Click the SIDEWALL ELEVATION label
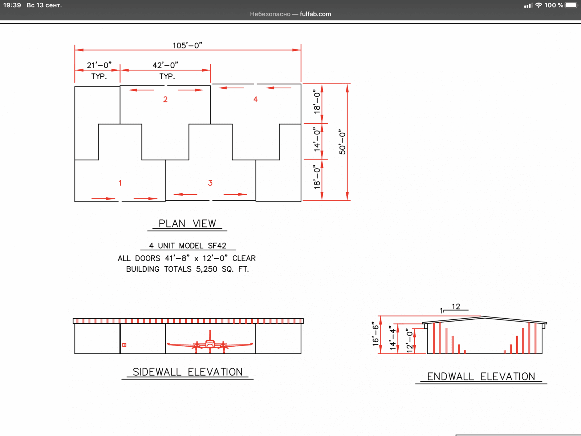Viewport: 581px width, 436px height. coord(187,372)
